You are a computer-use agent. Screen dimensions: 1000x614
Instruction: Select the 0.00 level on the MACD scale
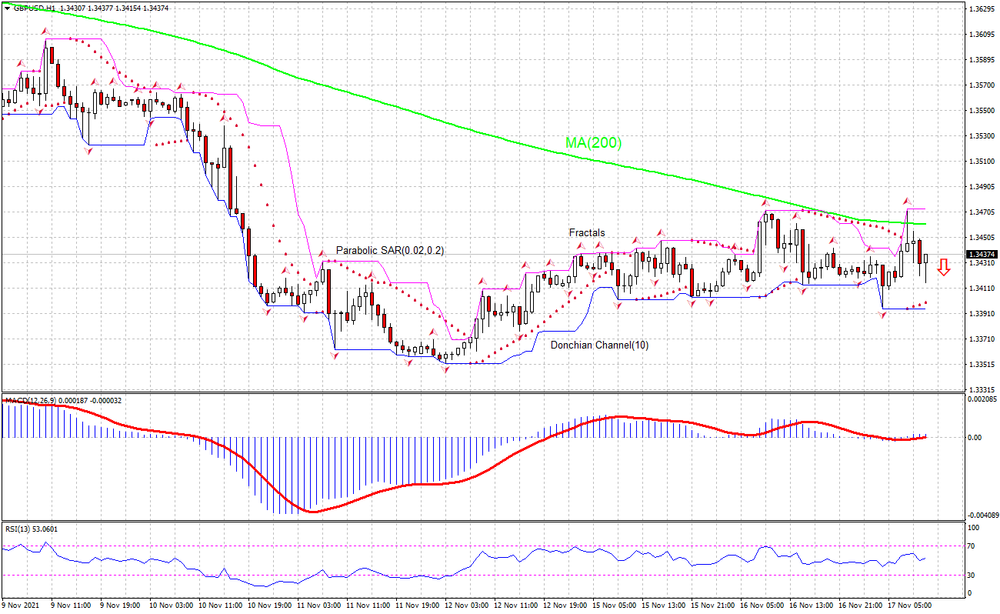click(x=974, y=437)
